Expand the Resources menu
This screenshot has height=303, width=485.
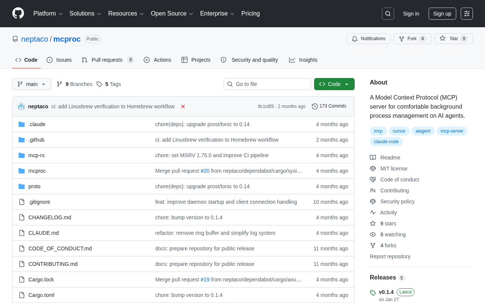(126, 14)
